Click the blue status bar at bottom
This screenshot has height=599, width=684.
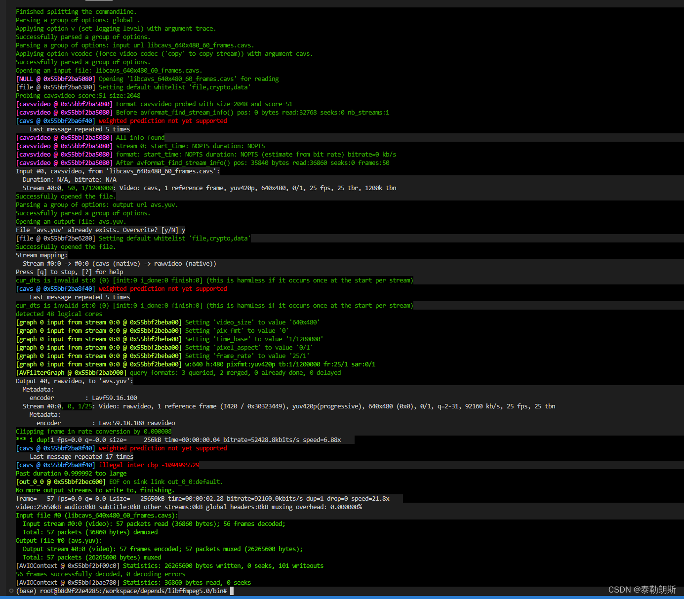tap(341, 598)
